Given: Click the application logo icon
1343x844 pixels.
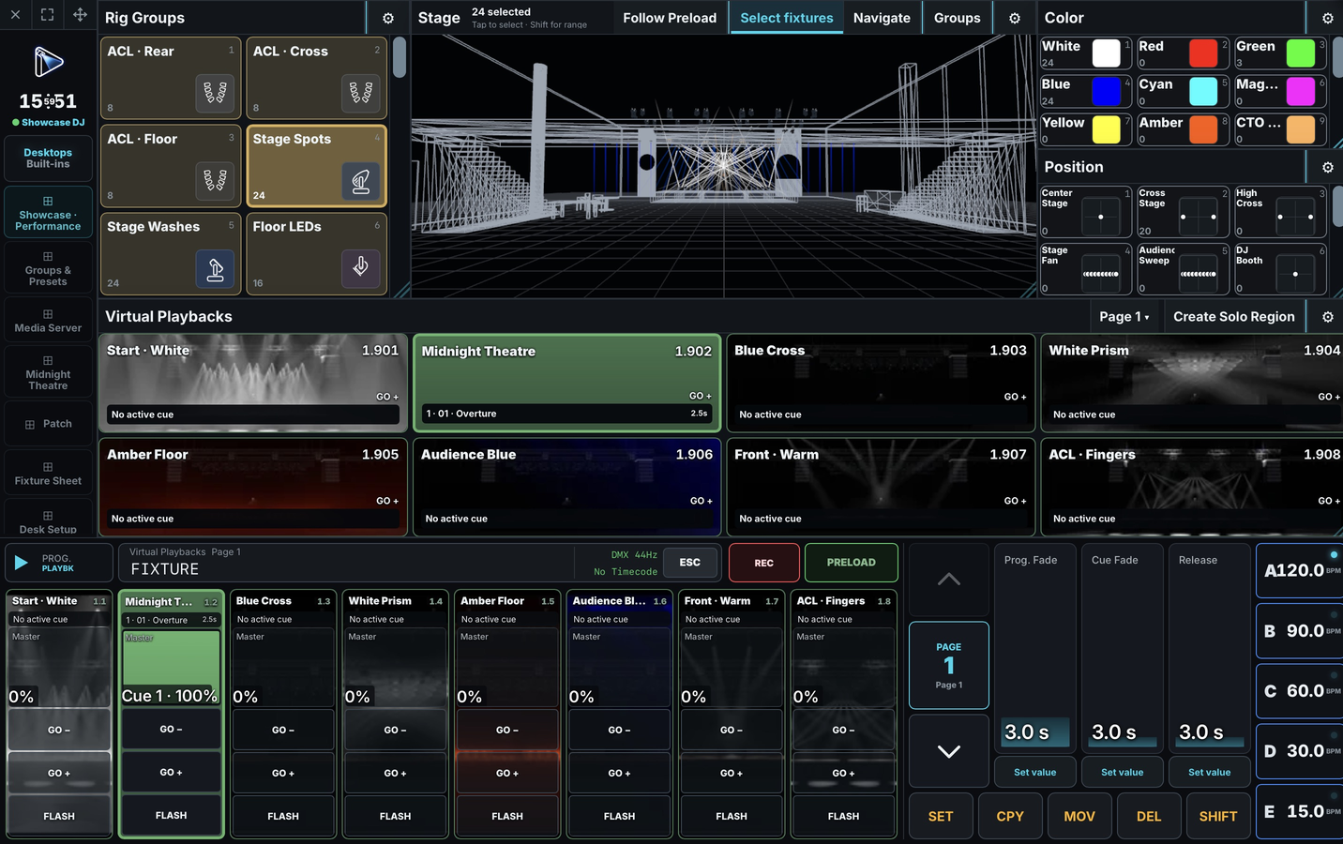Looking at the screenshot, I should (x=48, y=62).
